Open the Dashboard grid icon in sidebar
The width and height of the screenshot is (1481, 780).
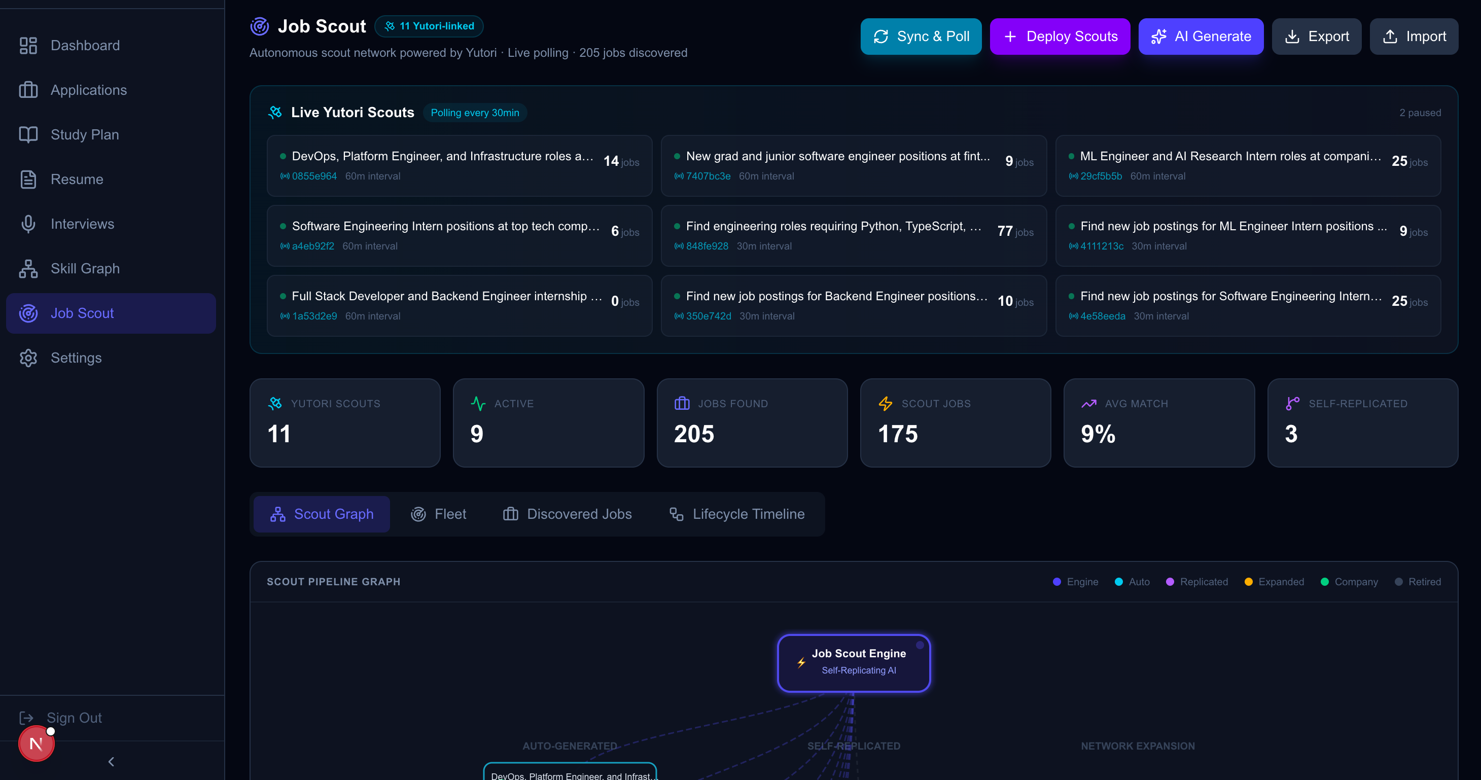(x=27, y=46)
